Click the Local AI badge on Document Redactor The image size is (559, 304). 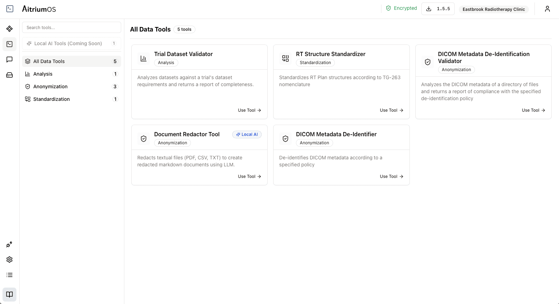[247, 134]
